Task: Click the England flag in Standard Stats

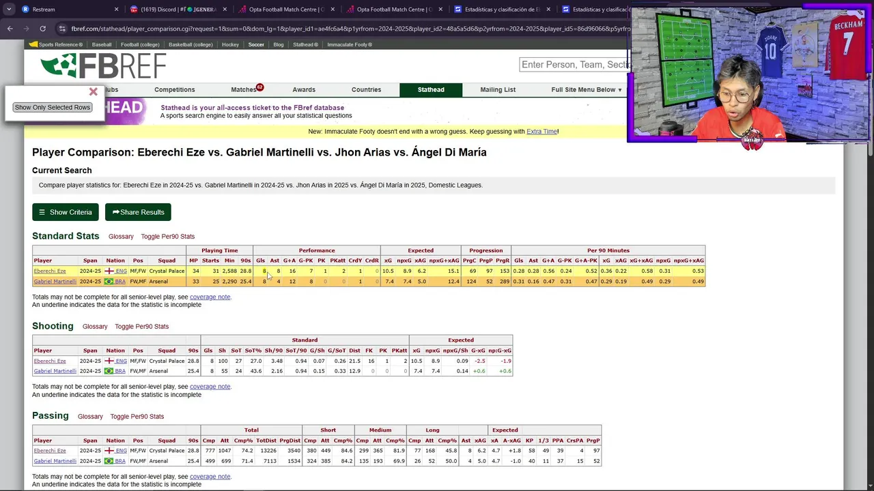Action: 109,271
